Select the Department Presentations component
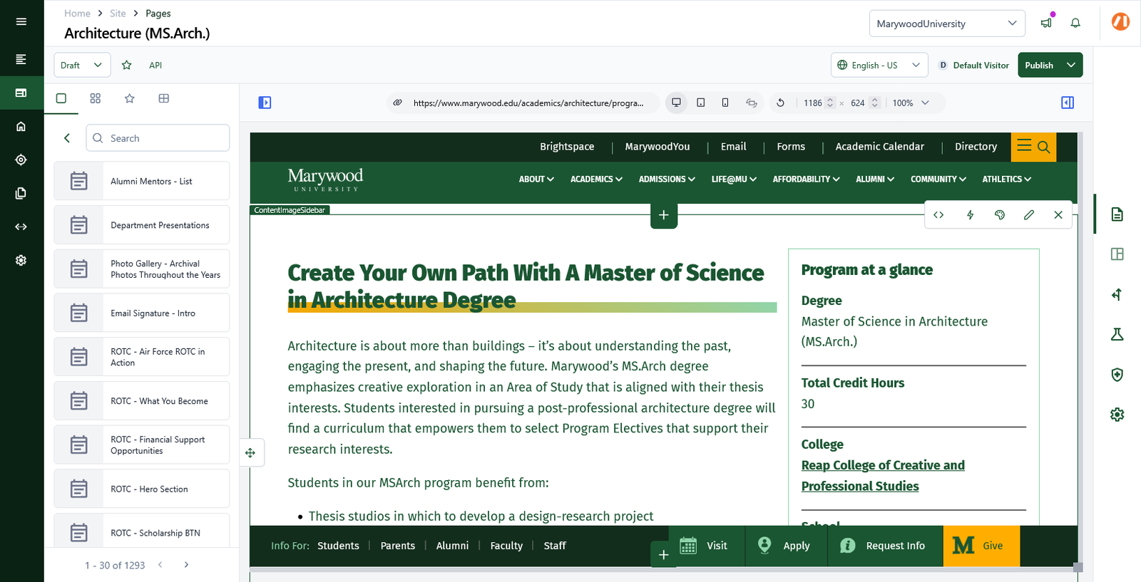Image resolution: width=1141 pixels, height=582 pixels. click(142, 225)
